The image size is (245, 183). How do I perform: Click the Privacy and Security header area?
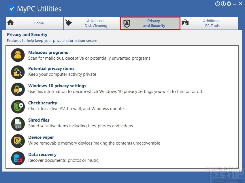[x=27, y=34]
